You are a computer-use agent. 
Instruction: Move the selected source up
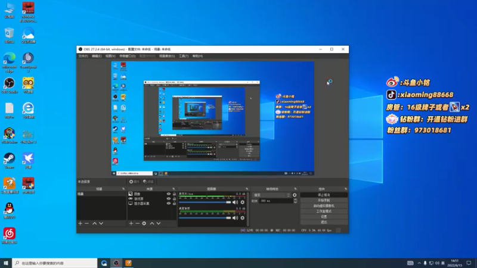click(152, 223)
